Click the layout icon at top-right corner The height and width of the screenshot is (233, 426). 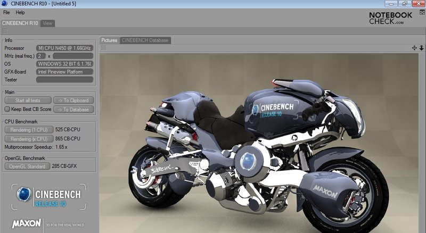click(x=422, y=12)
